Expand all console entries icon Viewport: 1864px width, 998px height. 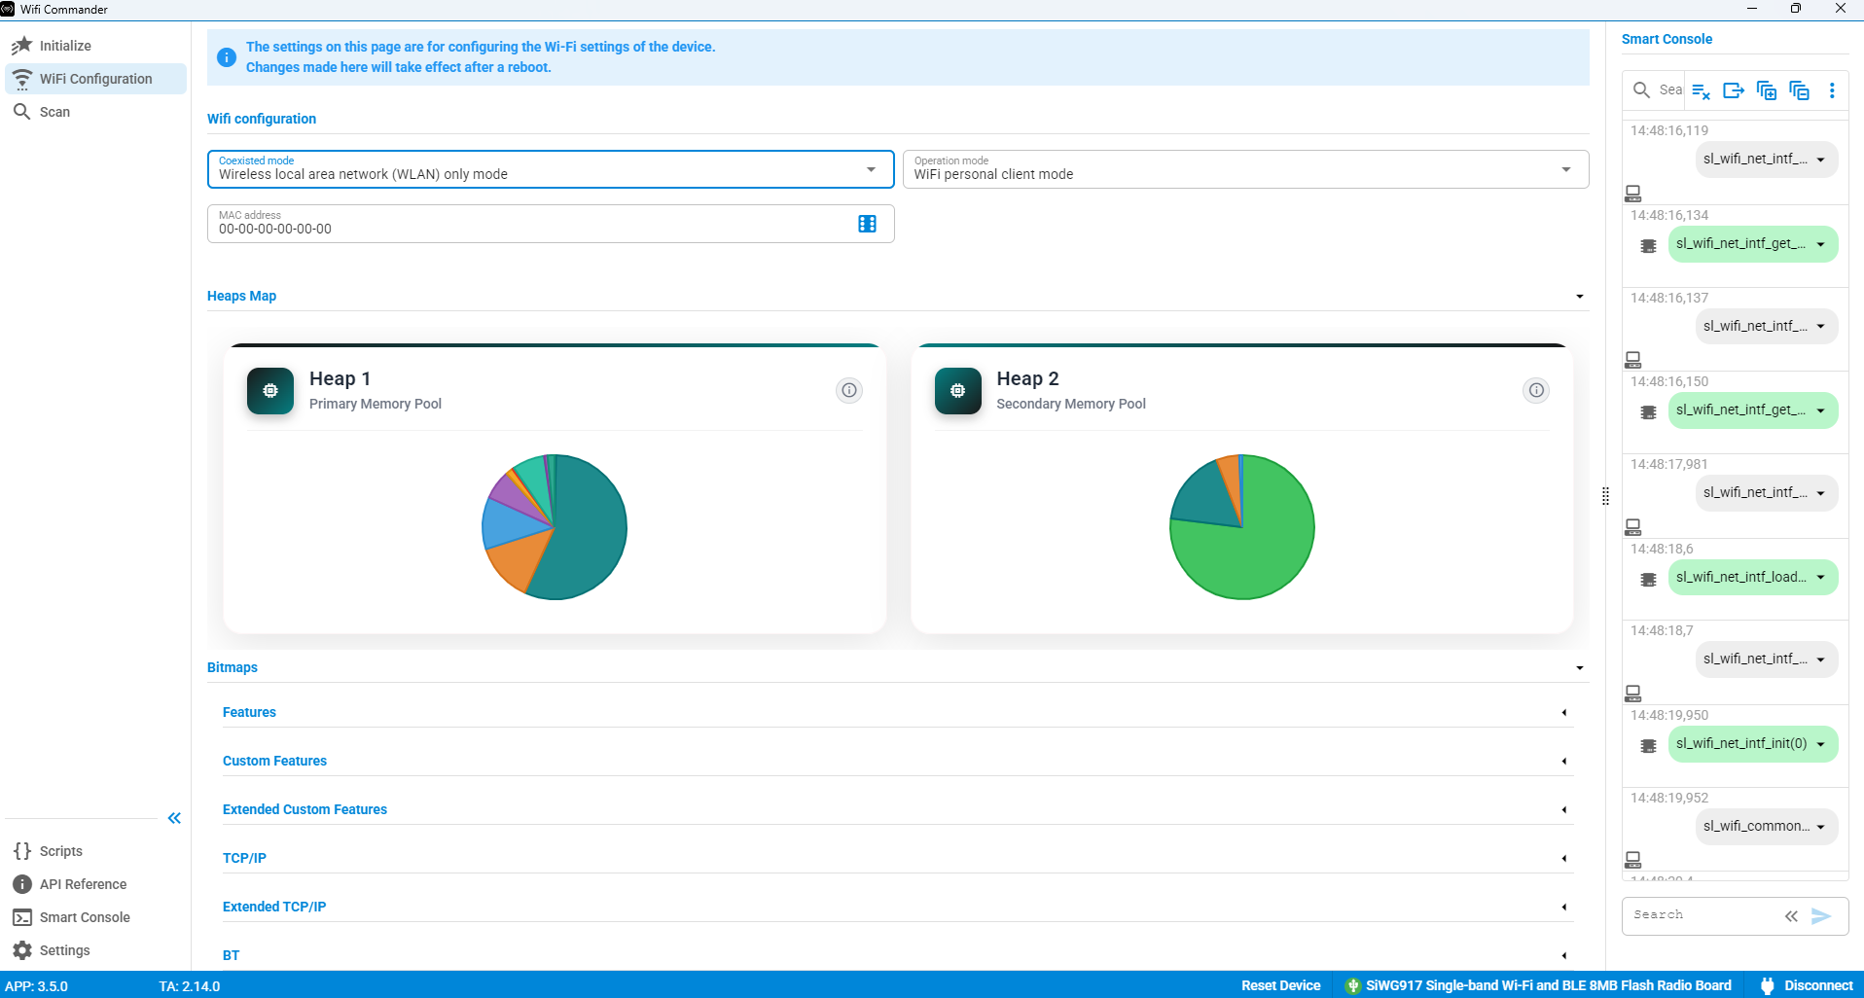click(1767, 90)
